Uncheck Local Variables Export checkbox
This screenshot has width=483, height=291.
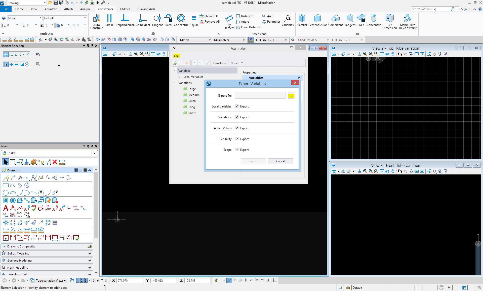click(237, 106)
